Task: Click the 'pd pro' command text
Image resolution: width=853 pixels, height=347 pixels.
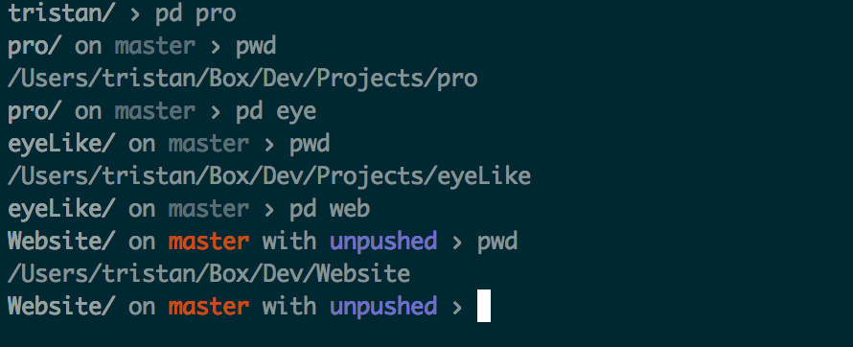Action: (x=196, y=13)
